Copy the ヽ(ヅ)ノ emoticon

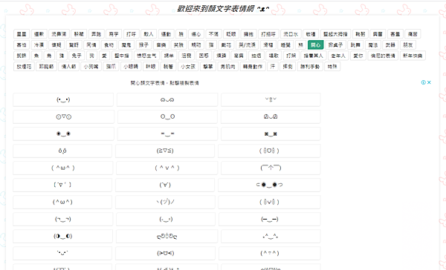[x=166, y=202]
